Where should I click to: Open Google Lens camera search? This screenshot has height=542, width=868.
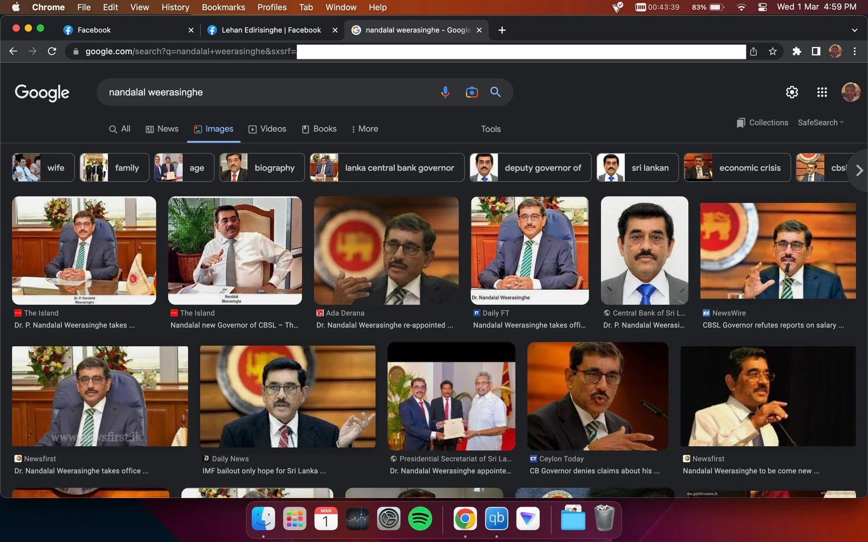coord(471,92)
